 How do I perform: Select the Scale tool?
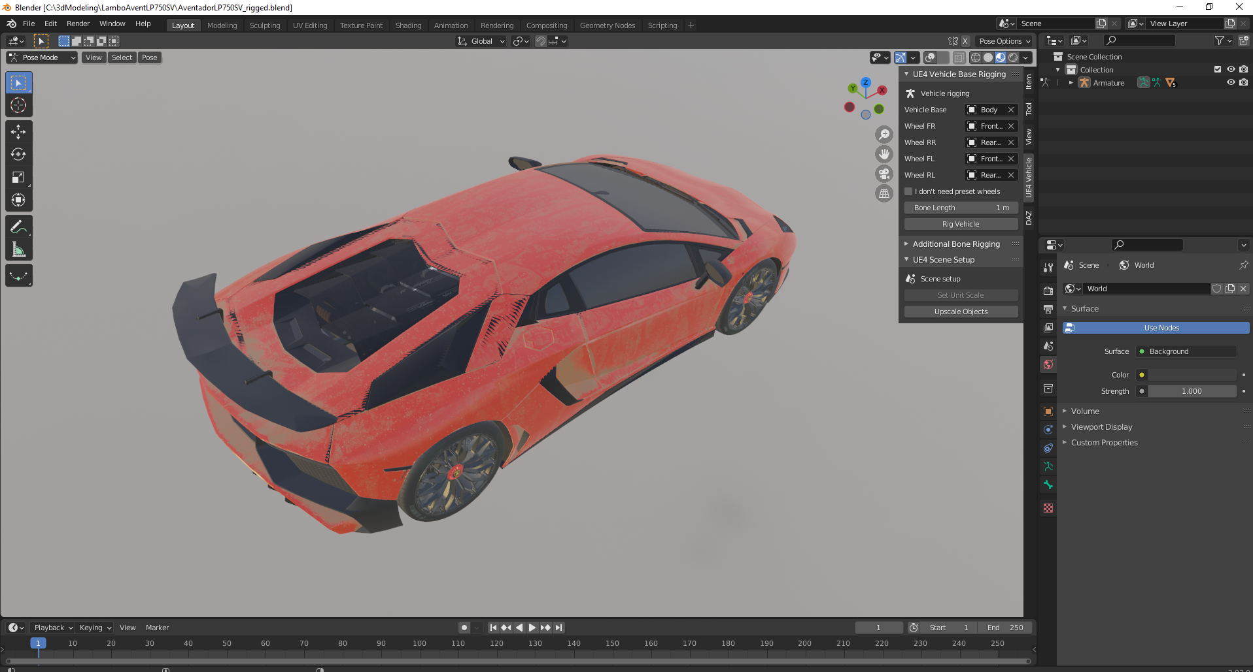point(18,178)
